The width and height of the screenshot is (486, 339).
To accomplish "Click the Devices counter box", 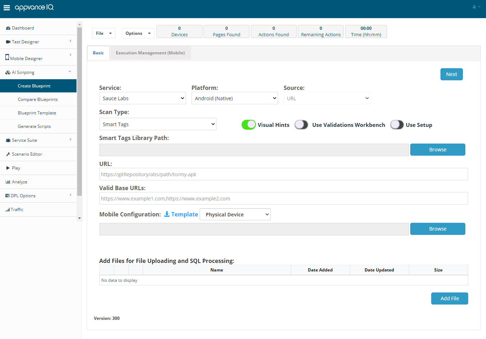I will click(179, 32).
